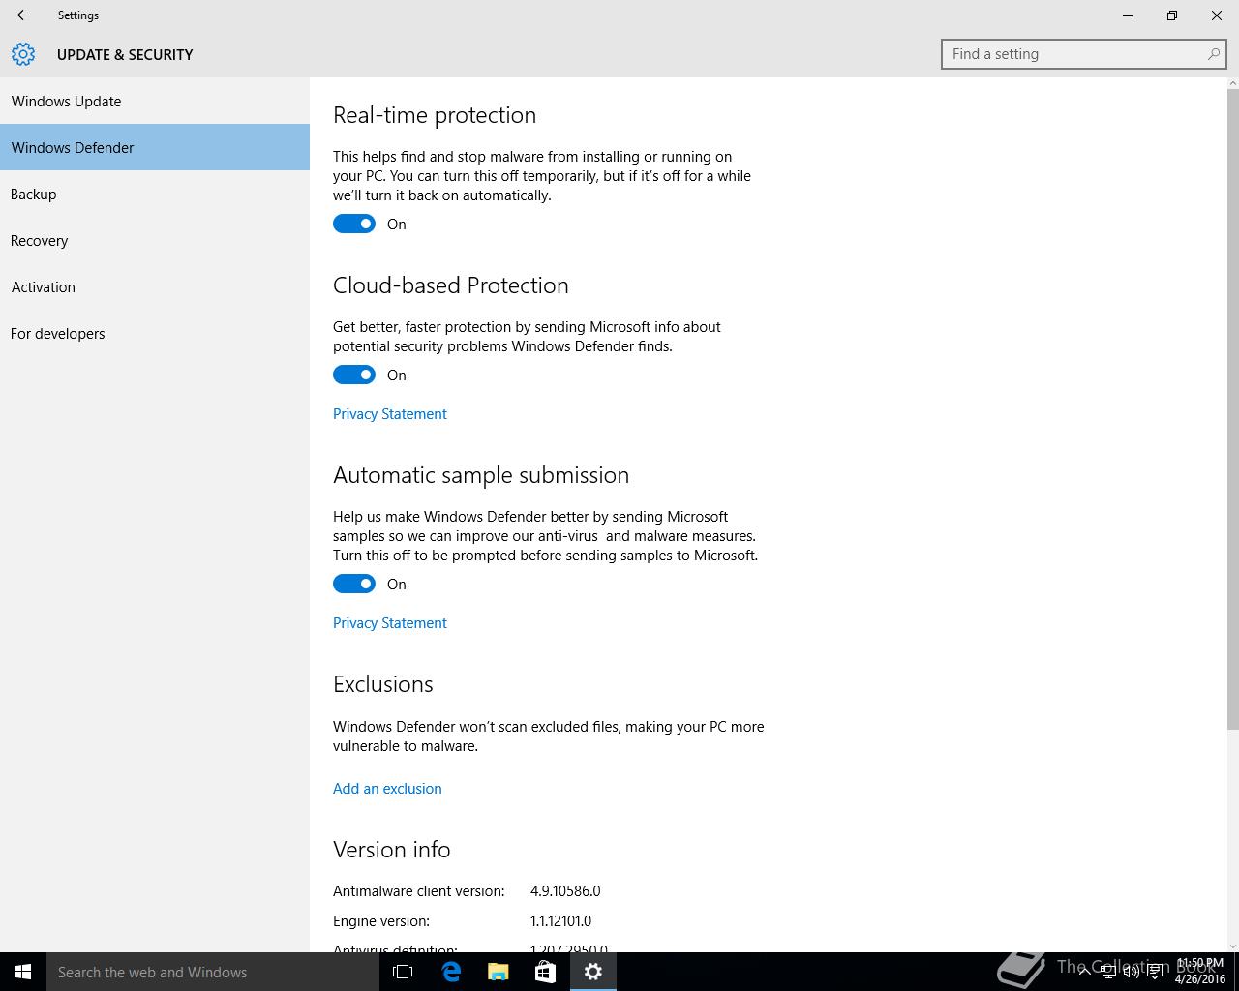Viewport: 1239px width, 991px height.
Task: Click engine version value 1.1.12101.0
Action: pos(560,920)
